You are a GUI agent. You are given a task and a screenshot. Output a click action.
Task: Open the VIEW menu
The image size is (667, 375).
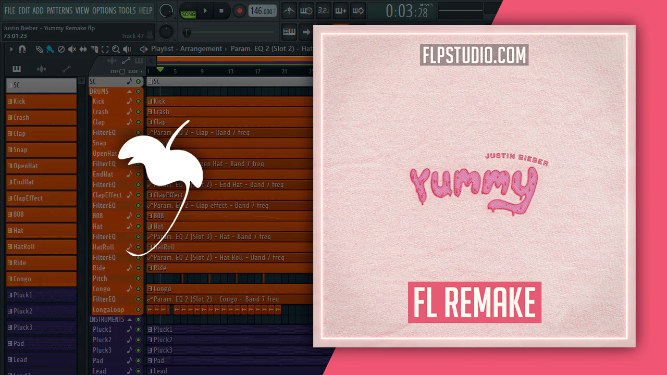[82, 10]
